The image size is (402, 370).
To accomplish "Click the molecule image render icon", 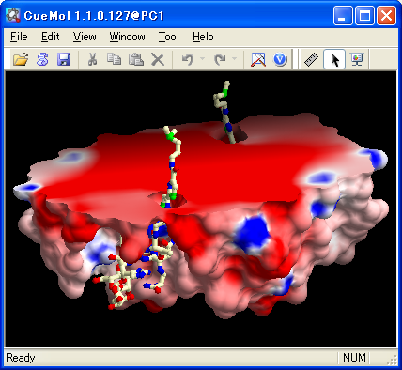I will (x=258, y=59).
